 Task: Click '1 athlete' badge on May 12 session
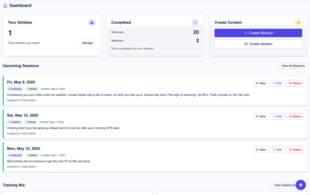32,155
